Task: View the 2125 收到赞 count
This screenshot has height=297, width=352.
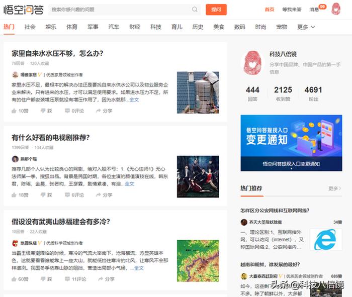Action: 283,93
